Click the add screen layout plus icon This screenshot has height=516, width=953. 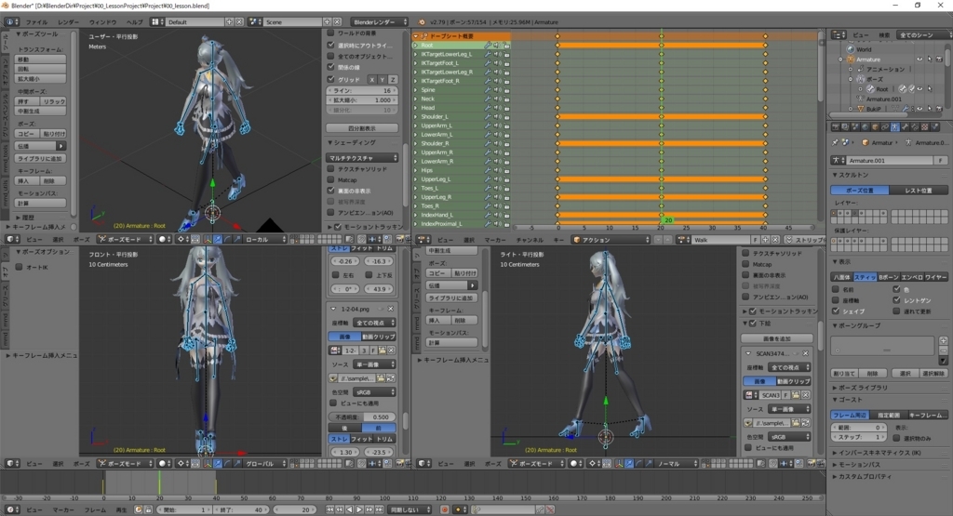tap(229, 21)
